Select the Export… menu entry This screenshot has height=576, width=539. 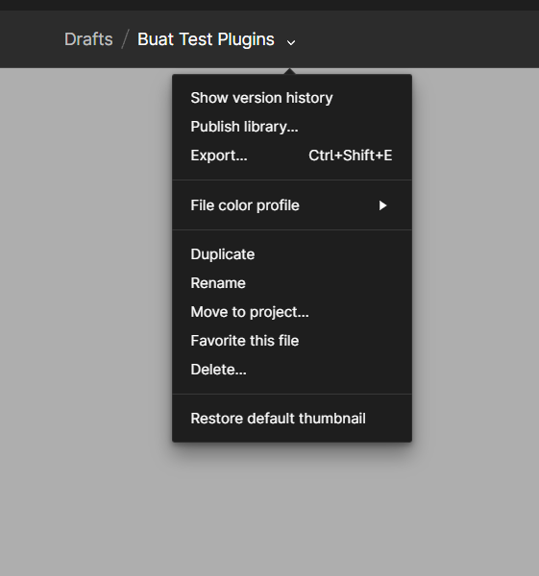(x=292, y=156)
